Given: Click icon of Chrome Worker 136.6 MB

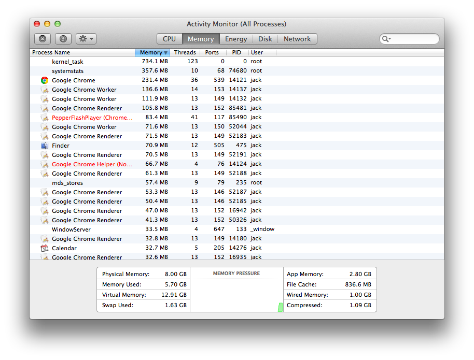Looking at the screenshot, I should coord(45,90).
